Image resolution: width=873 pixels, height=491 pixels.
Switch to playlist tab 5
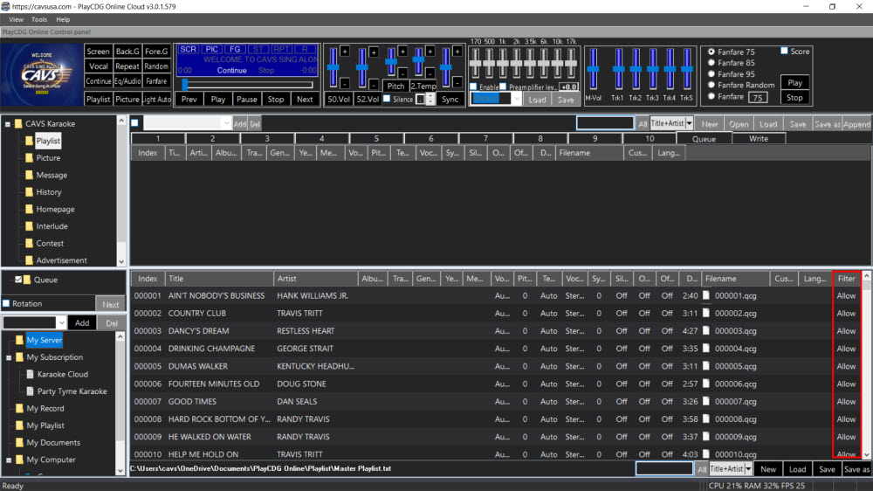(x=376, y=139)
